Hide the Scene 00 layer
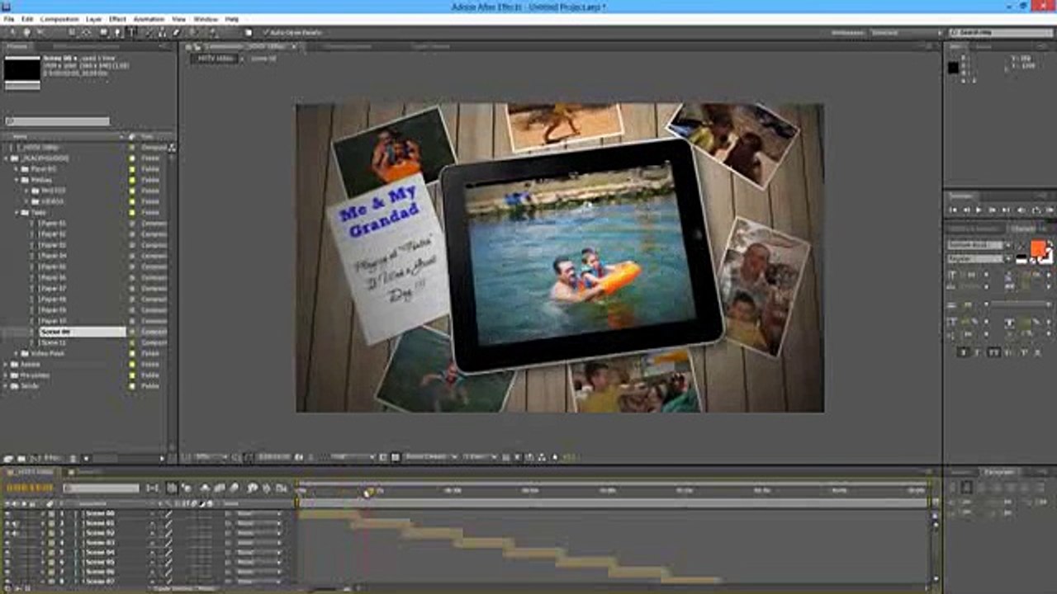The height and width of the screenshot is (594, 1057). click(7, 513)
